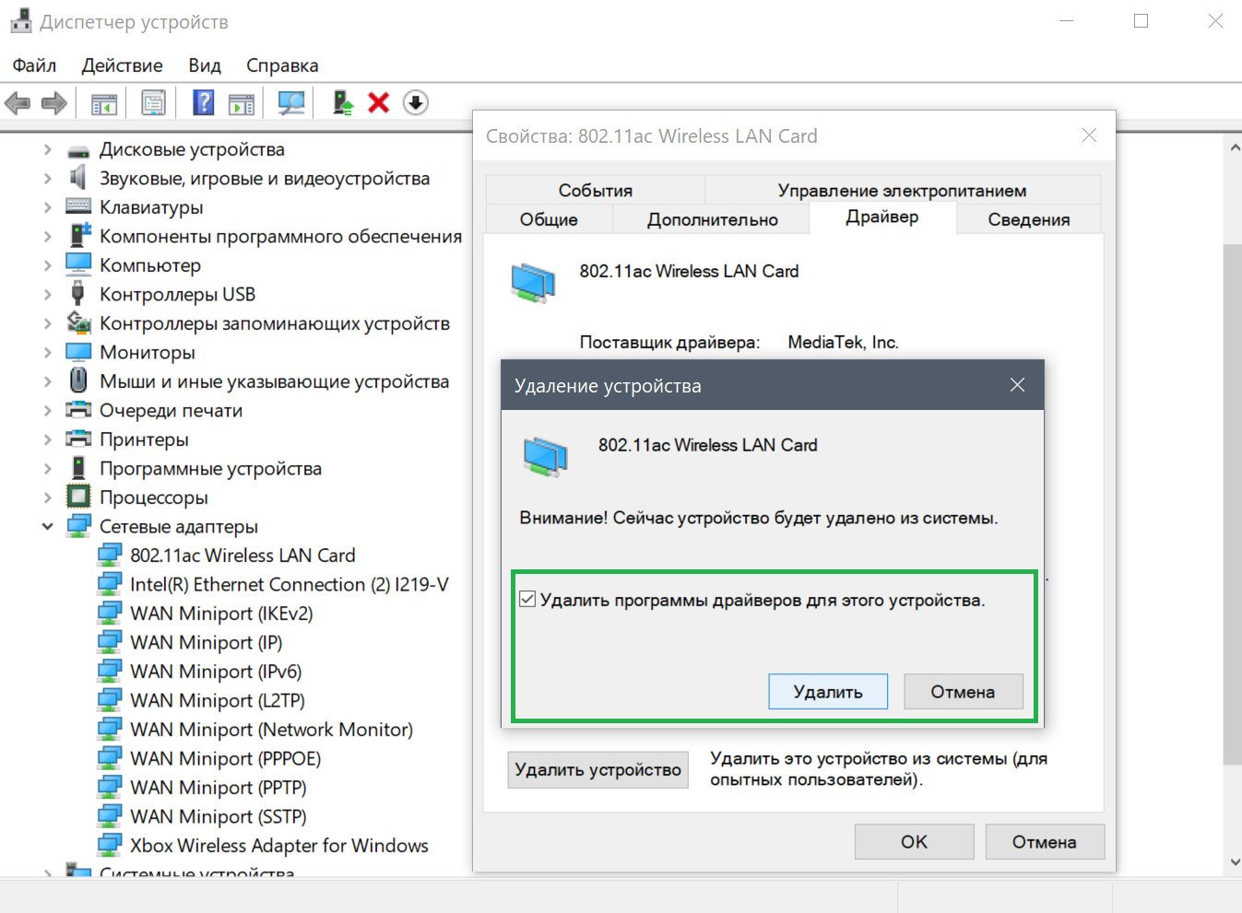Expand the Контроллеры USB node
Image resolution: width=1242 pixels, height=913 pixels.
coord(47,294)
